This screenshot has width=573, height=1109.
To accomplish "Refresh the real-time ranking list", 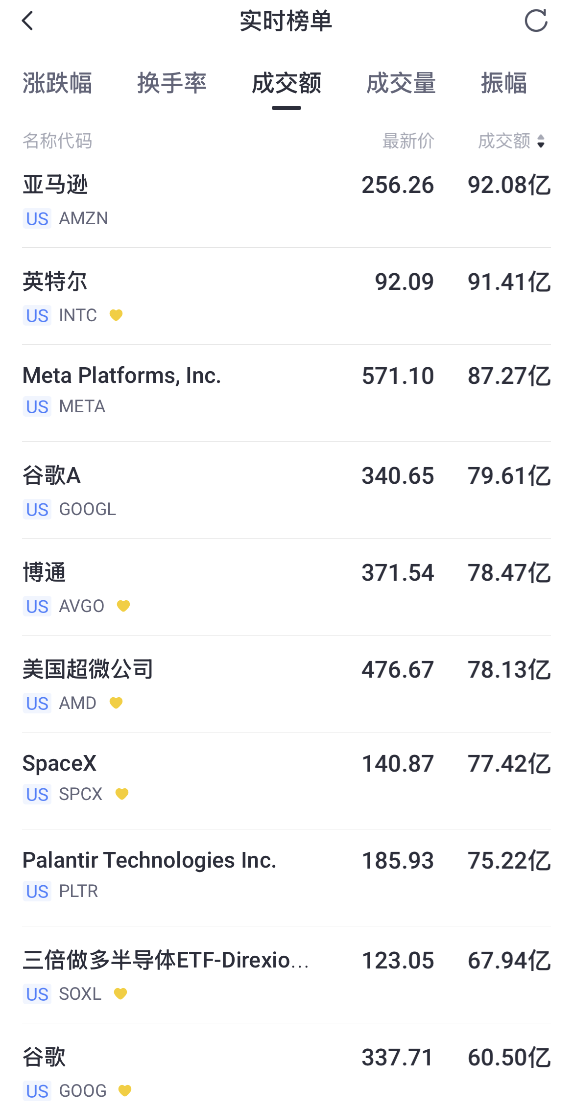I will 536,21.
